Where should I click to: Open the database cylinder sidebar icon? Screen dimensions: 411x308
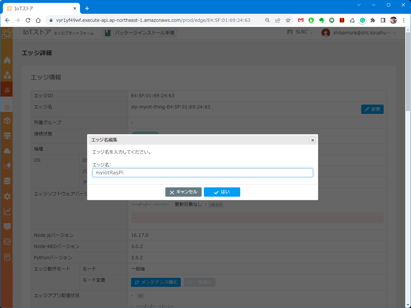(x=7, y=181)
